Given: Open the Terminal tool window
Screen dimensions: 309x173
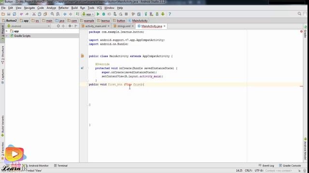Looking at the screenshot, I should tap(61, 165).
